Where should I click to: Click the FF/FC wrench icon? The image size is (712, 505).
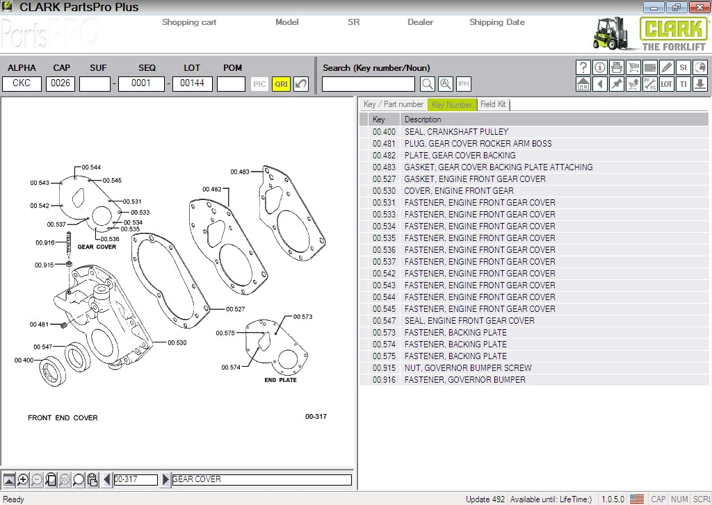(650, 84)
